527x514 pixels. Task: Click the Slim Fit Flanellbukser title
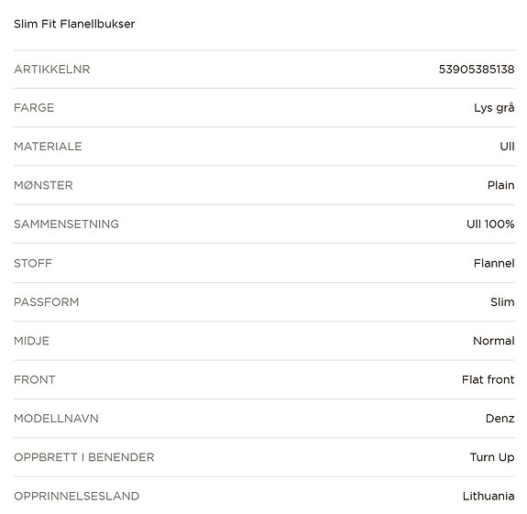click(x=74, y=24)
